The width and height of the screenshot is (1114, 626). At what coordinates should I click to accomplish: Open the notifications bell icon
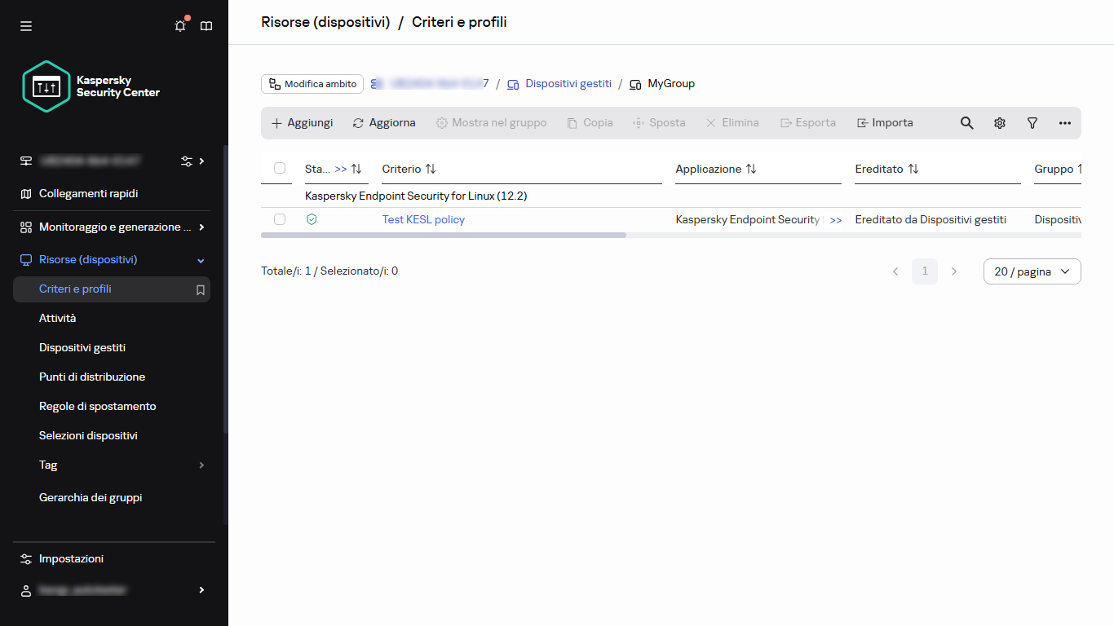click(x=180, y=26)
